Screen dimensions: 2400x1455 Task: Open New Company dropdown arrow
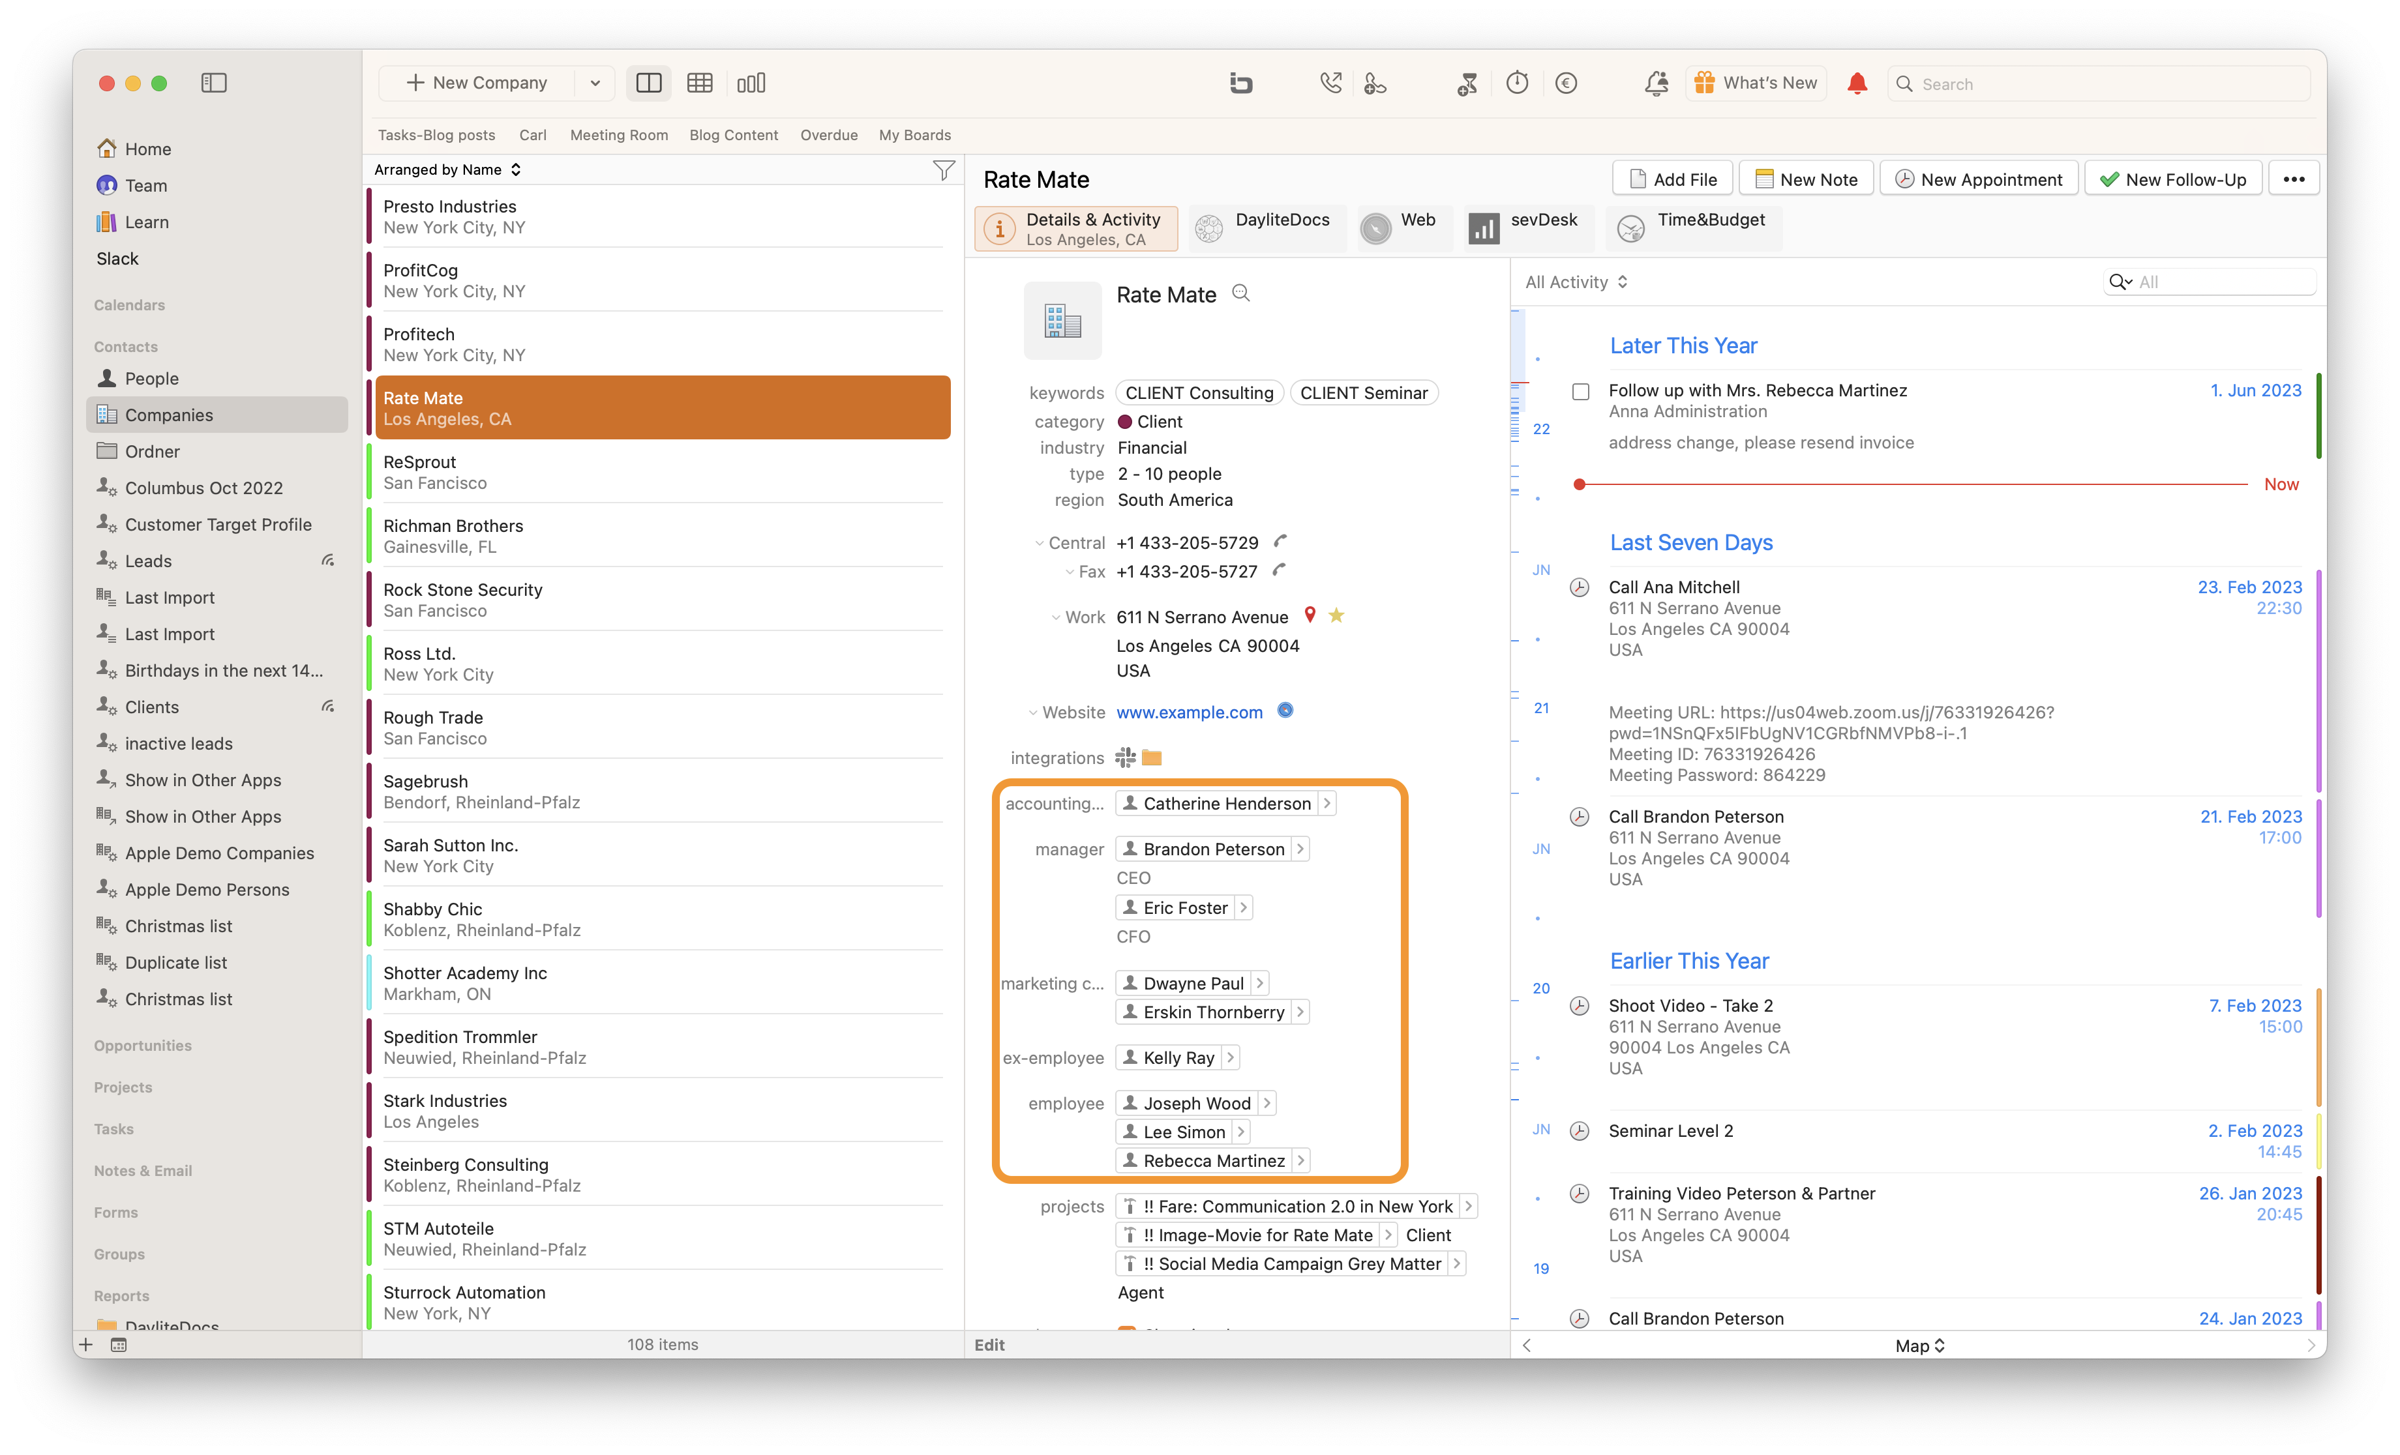click(x=595, y=83)
